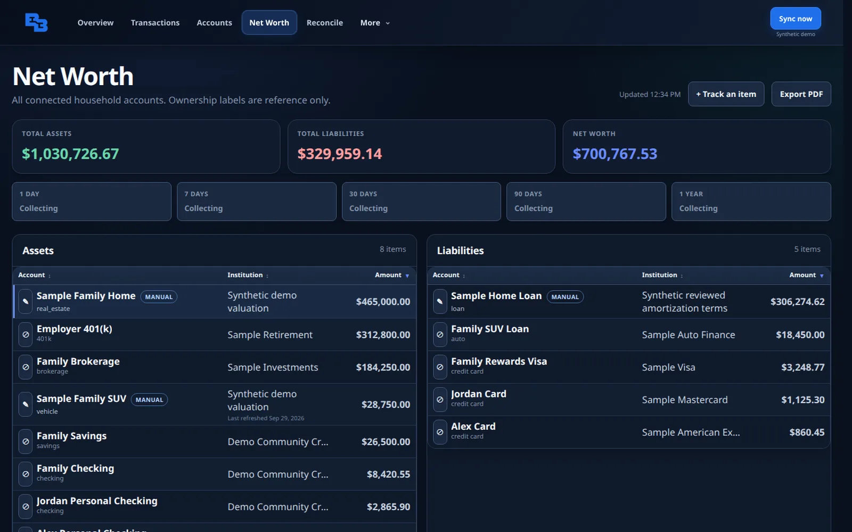This screenshot has width=852, height=532.
Task: Click the Sync now button
Action: pos(795,19)
